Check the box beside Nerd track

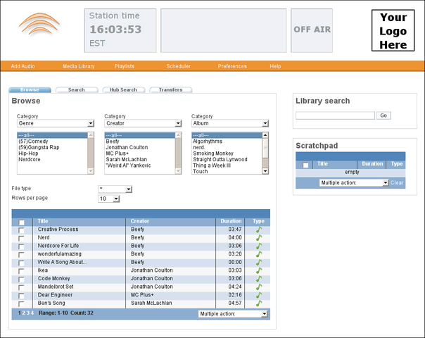click(21, 239)
